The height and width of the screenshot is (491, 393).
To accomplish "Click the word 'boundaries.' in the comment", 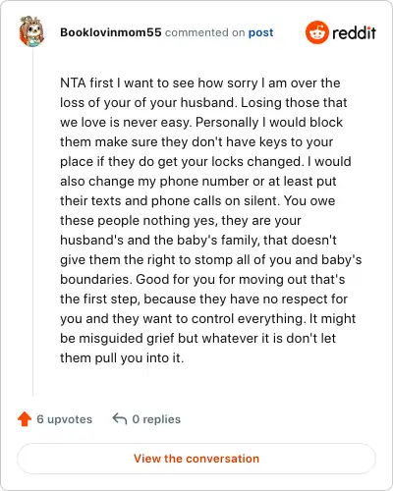I will pyautogui.click(x=96, y=279).
